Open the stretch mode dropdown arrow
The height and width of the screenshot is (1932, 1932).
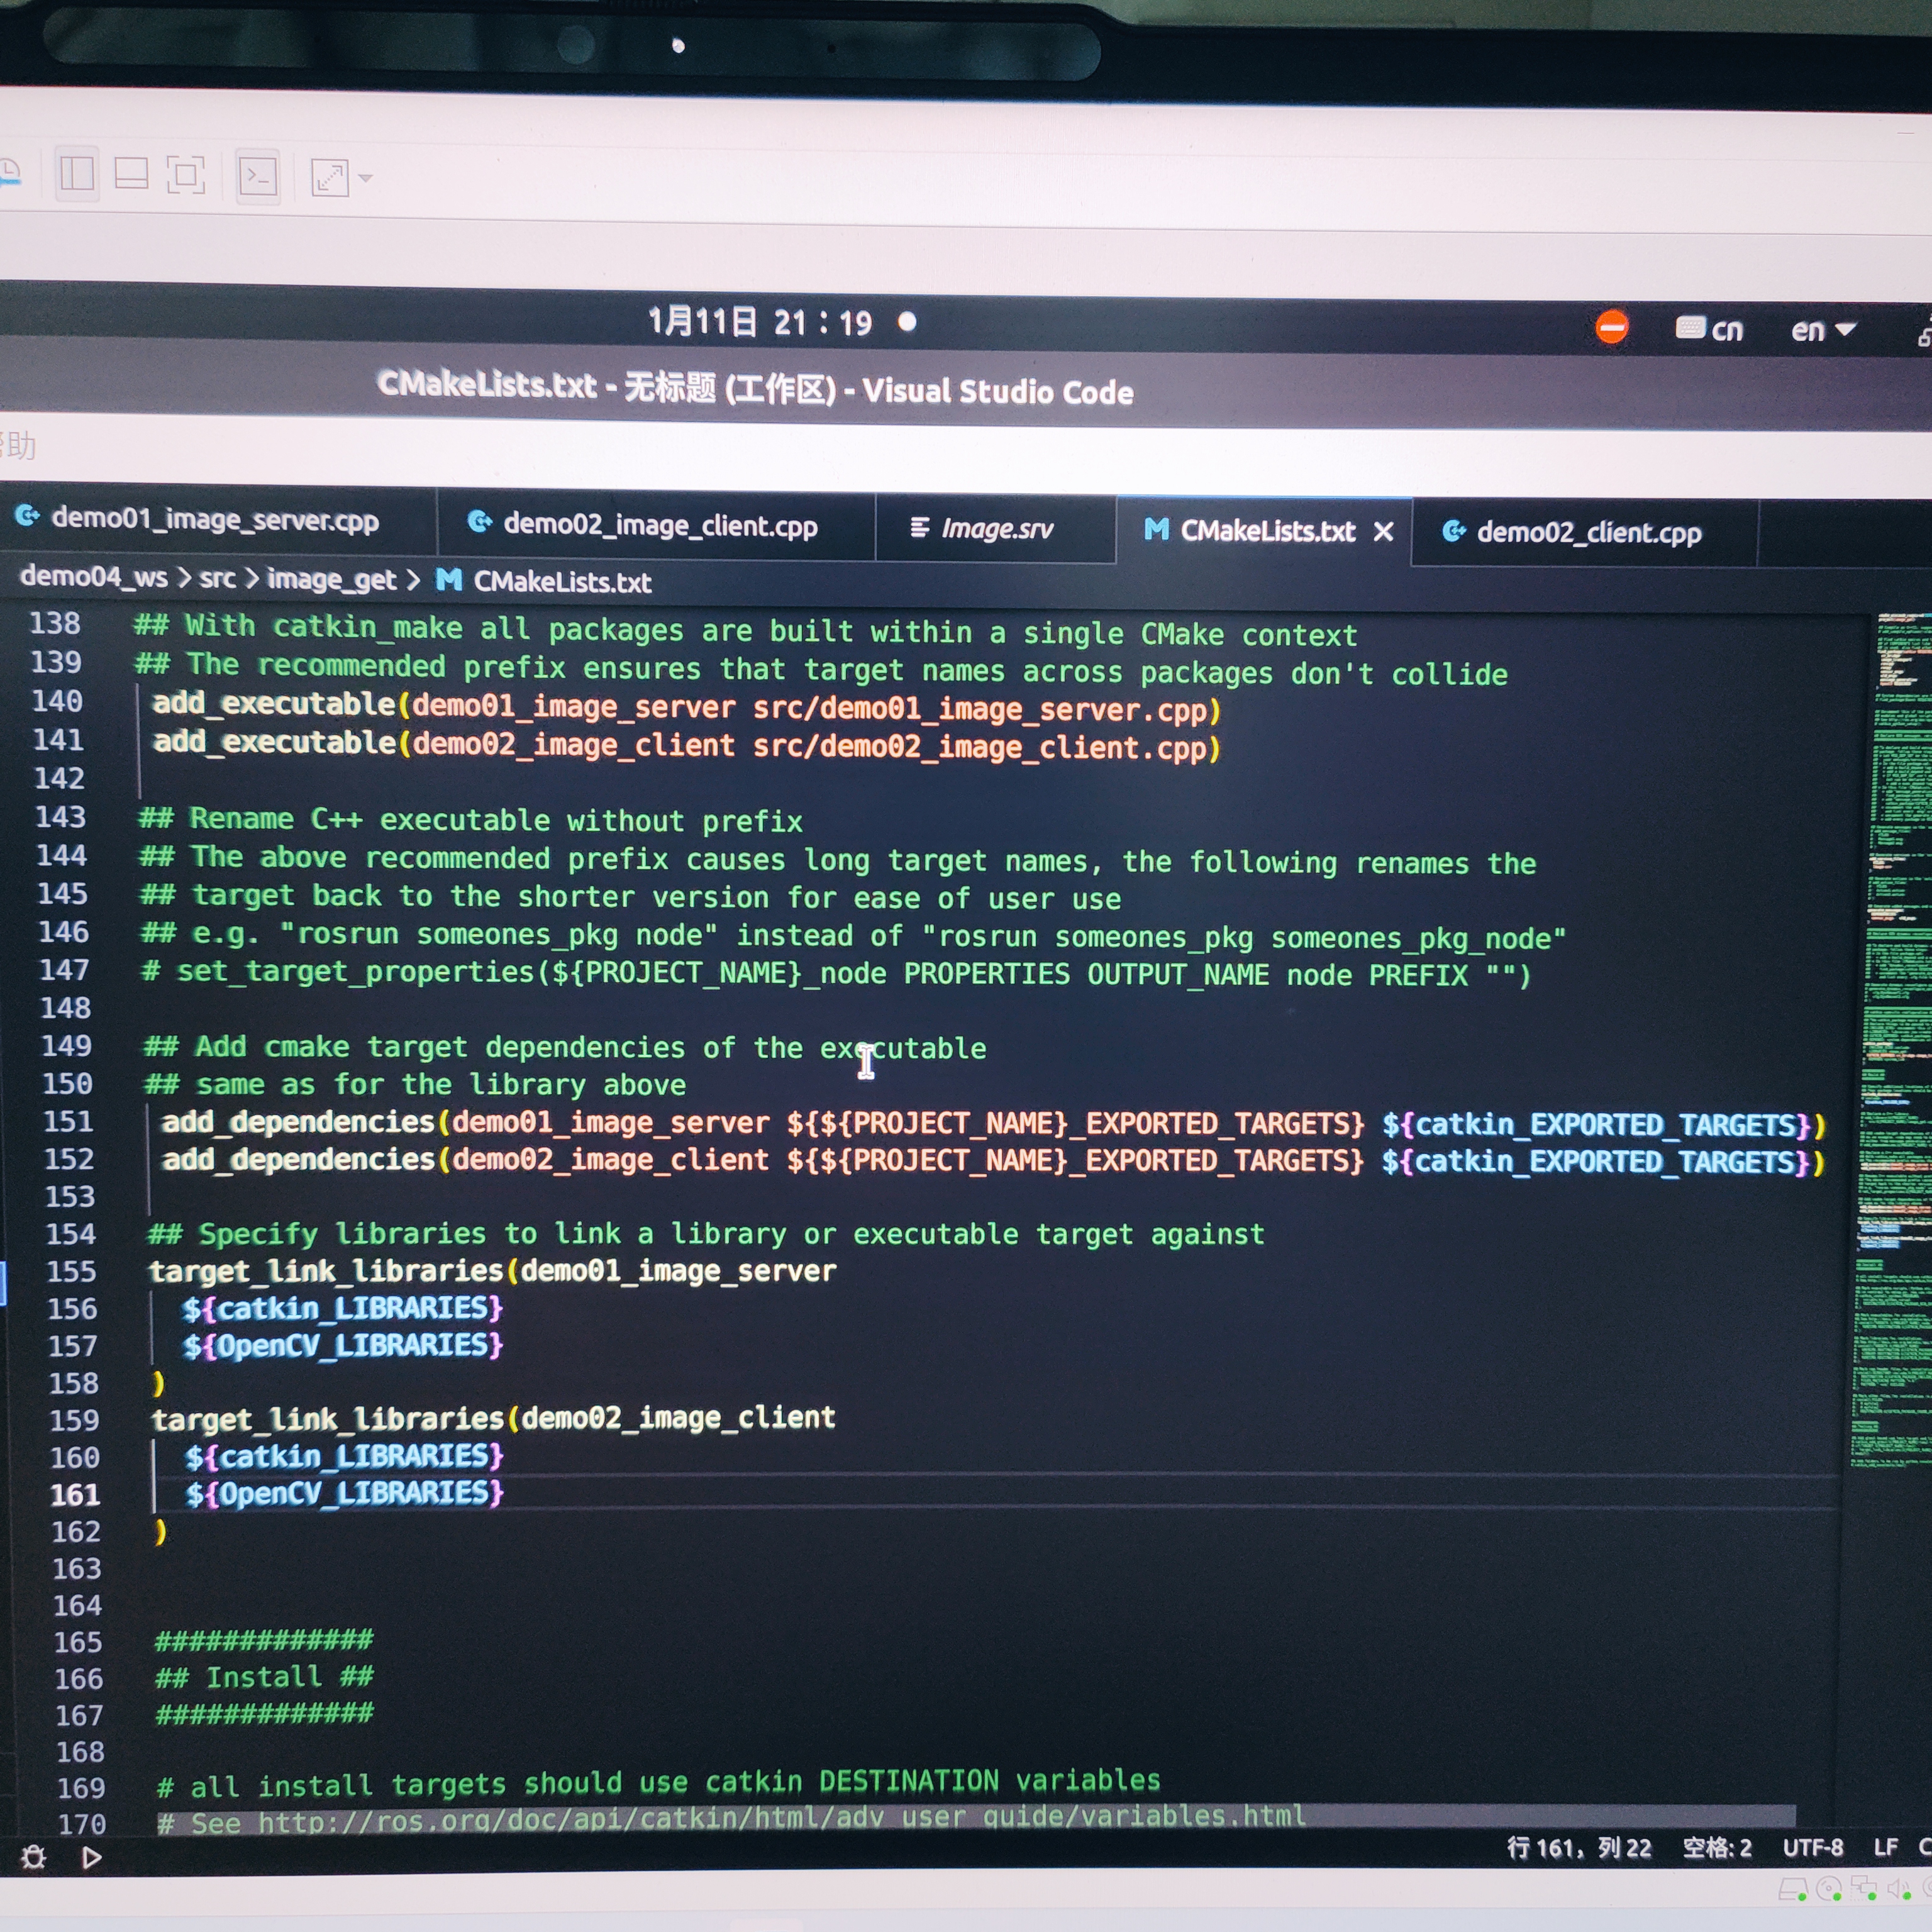(366, 179)
